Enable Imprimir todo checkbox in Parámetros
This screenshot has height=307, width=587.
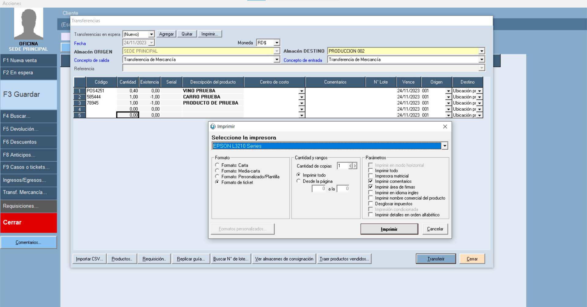click(371, 171)
